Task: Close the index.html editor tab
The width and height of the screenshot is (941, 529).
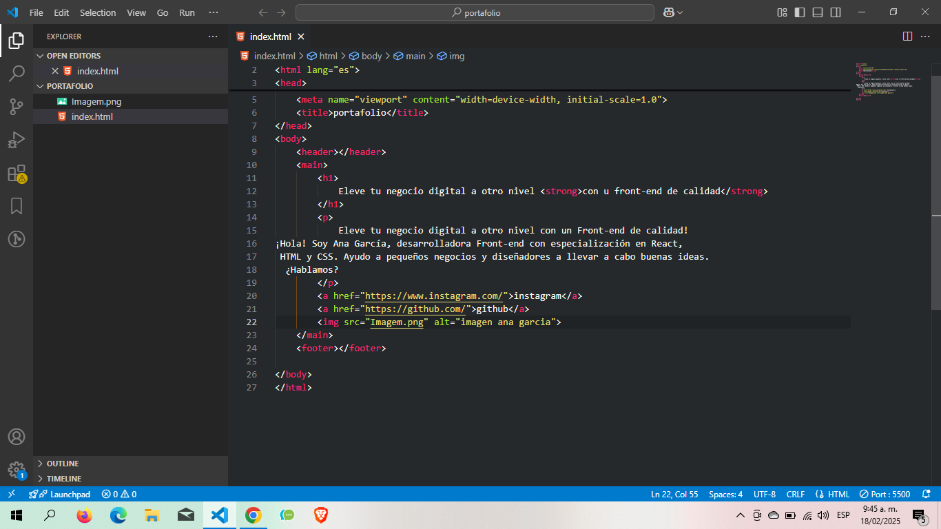Action: coord(301,37)
